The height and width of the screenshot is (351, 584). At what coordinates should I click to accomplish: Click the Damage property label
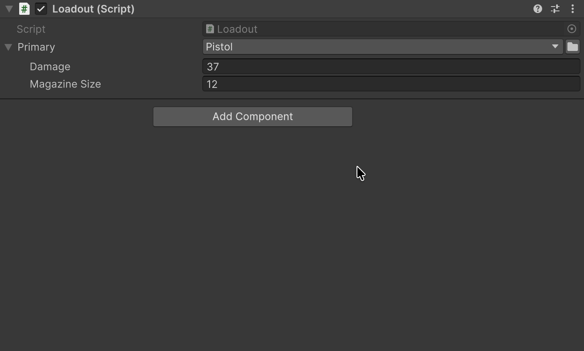coord(50,67)
